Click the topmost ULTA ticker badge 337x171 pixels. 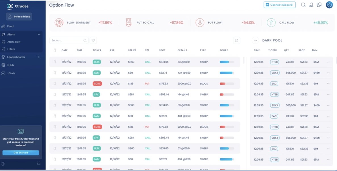click(97, 62)
